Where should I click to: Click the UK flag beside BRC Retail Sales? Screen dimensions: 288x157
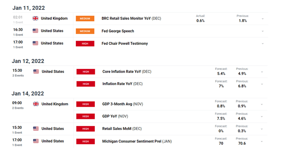(35, 18)
